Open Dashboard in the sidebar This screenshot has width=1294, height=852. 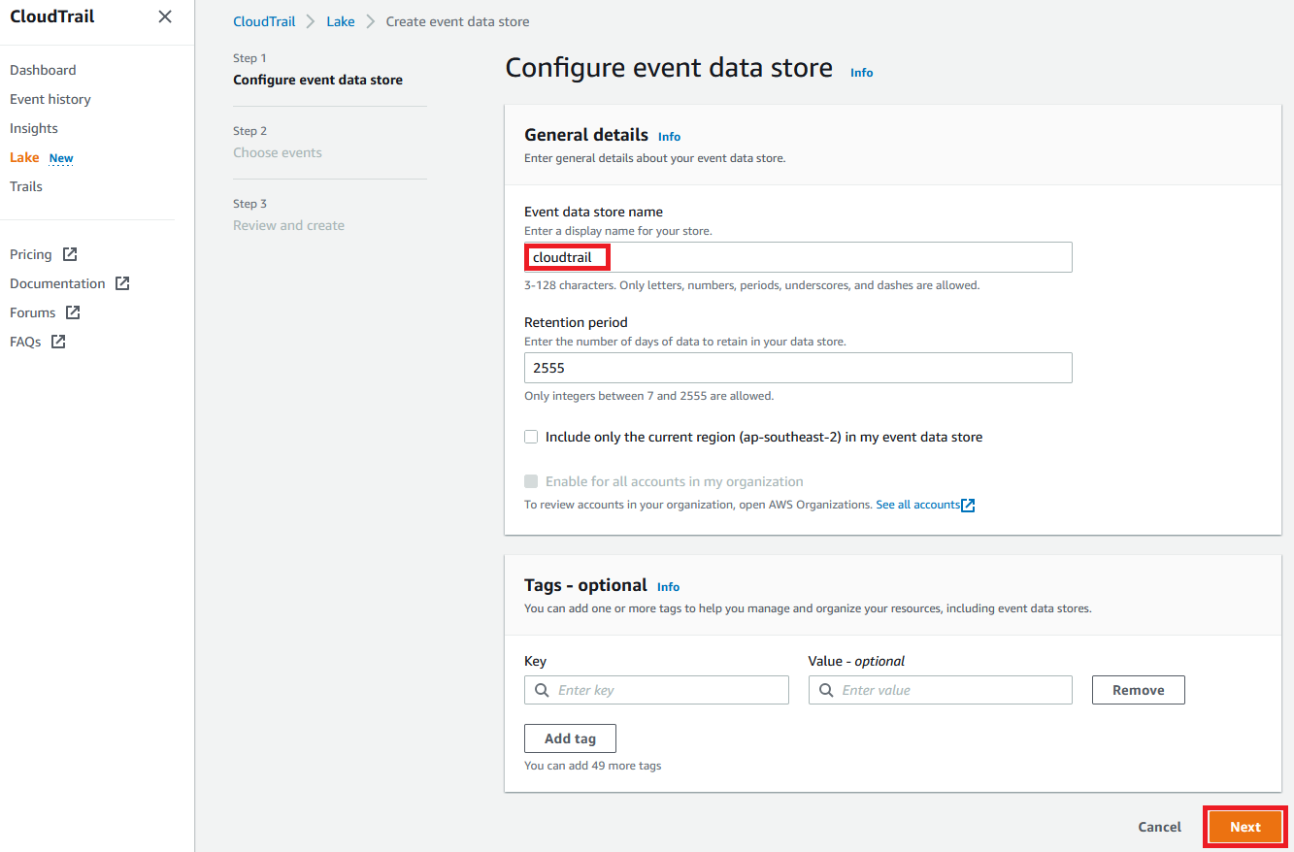43,70
